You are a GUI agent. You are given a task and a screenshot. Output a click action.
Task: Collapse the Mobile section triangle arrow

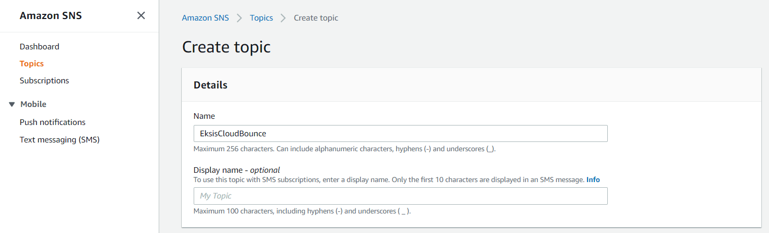(x=12, y=104)
